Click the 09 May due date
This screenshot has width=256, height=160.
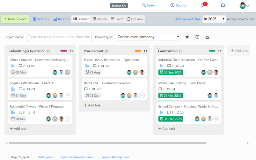click(18, 72)
